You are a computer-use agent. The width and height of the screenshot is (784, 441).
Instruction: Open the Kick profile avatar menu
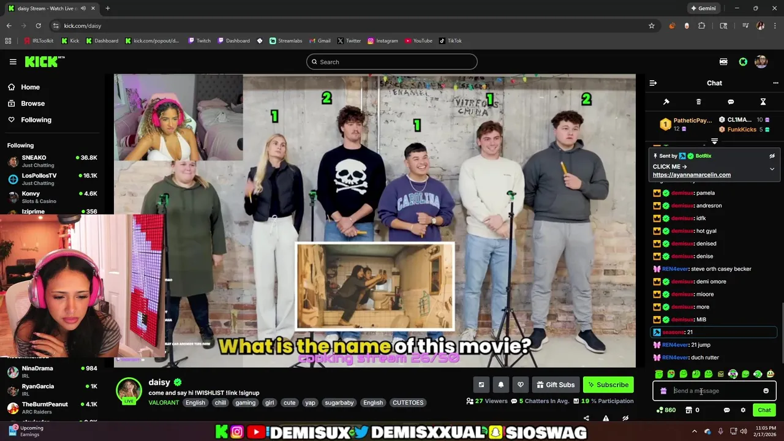pyautogui.click(x=761, y=62)
